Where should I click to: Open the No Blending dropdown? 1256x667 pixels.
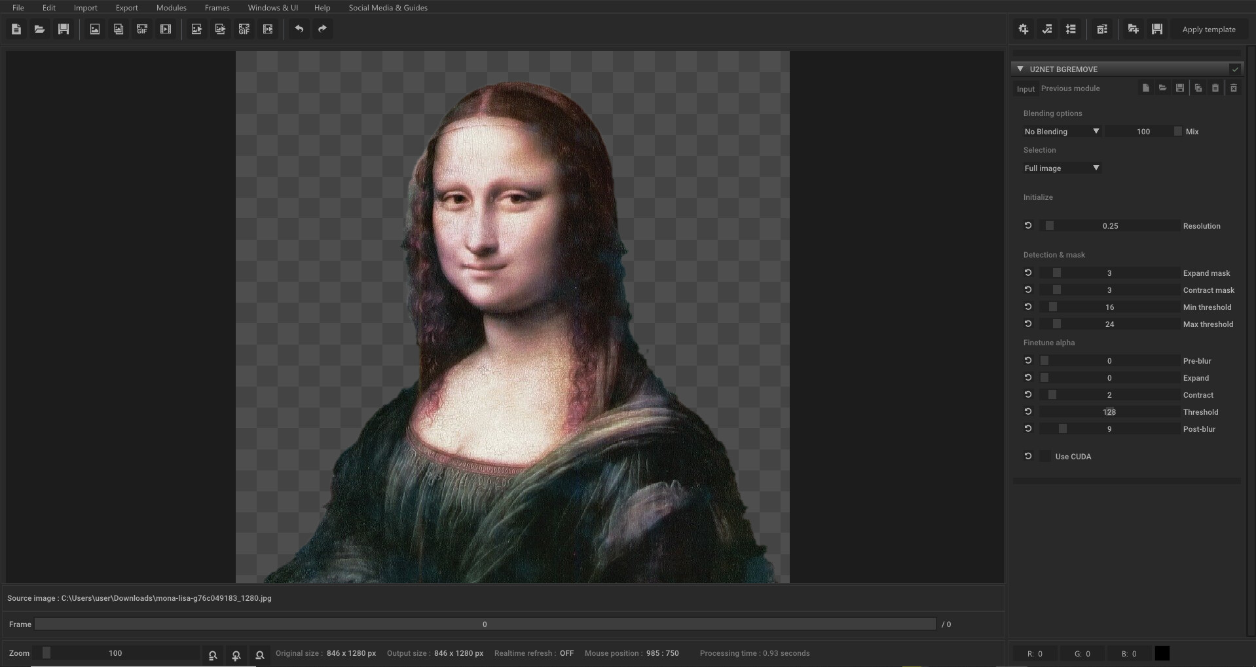1061,132
